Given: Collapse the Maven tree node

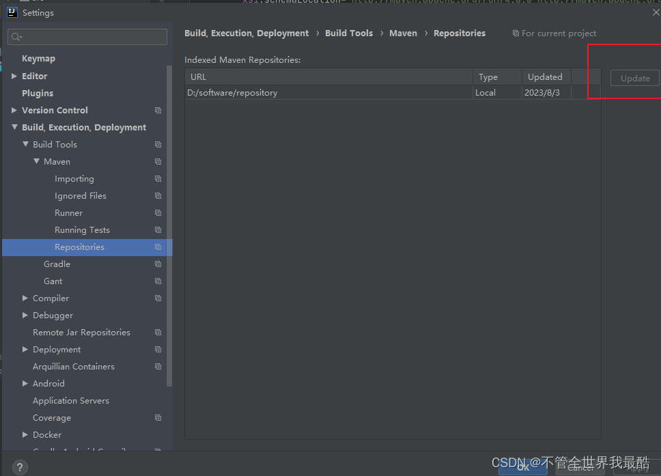Looking at the screenshot, I should click(36, 161).
